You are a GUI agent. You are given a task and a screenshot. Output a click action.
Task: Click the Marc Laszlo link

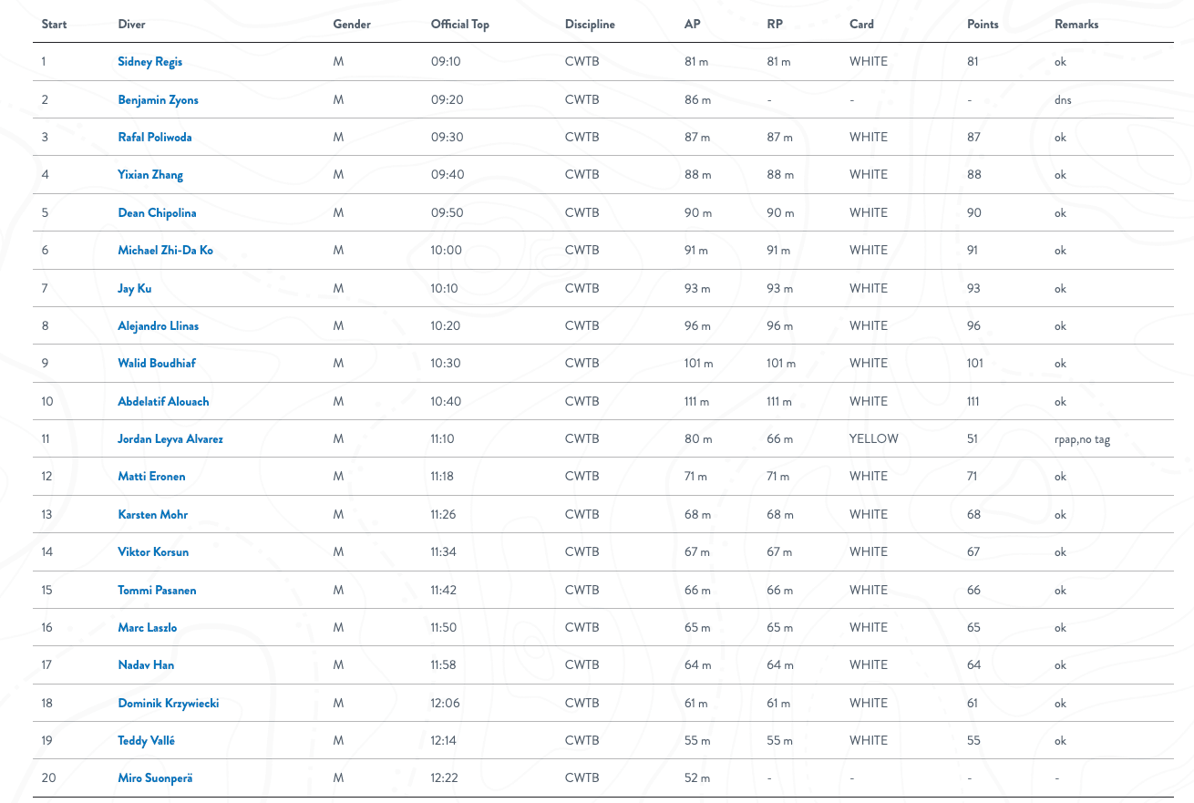point(148,628)
